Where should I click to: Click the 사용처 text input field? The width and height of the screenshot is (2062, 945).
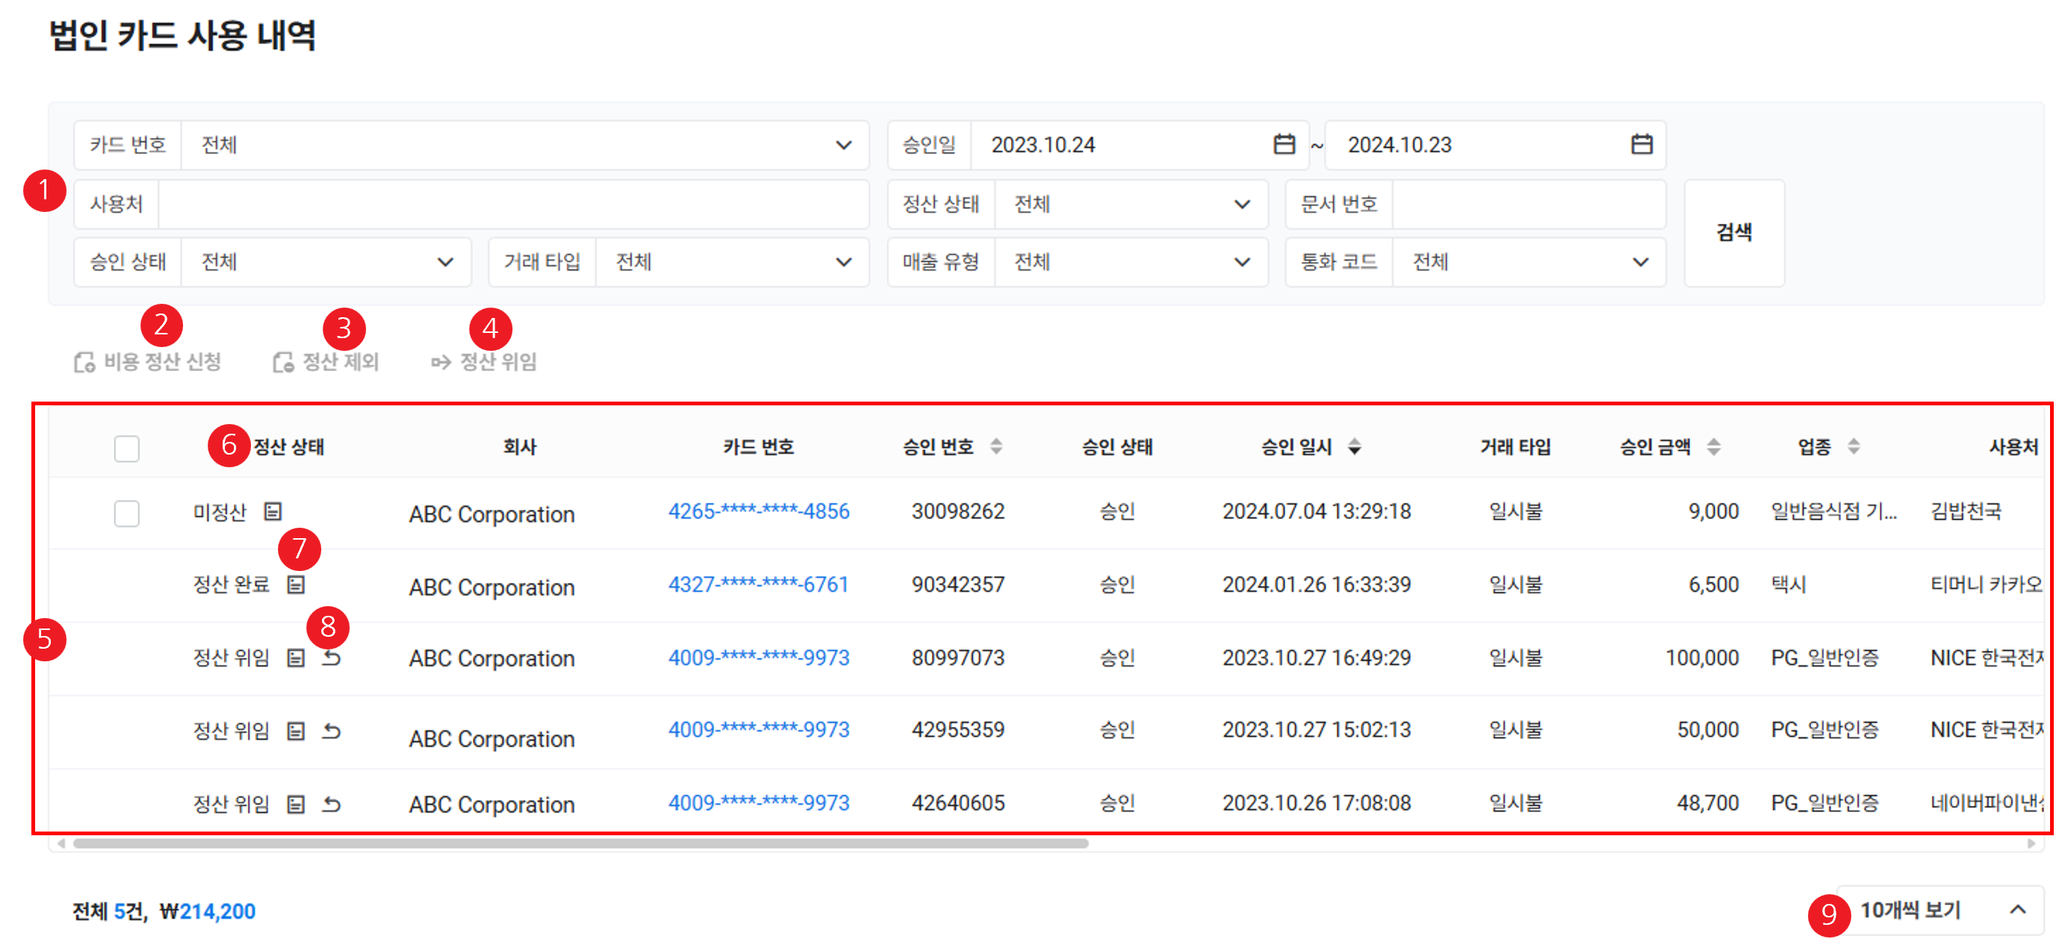(x=513, y=205)
